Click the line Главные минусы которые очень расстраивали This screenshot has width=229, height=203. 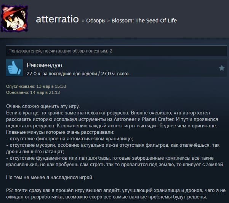[x=60, y=132]
